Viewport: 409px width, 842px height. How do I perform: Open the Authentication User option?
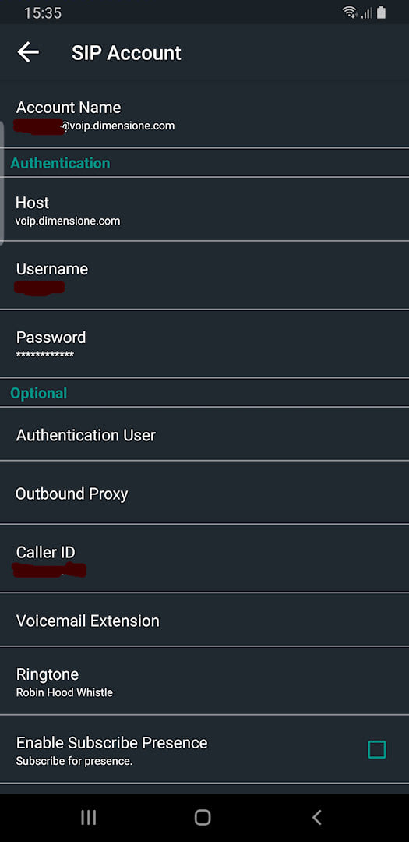[204, 434]
